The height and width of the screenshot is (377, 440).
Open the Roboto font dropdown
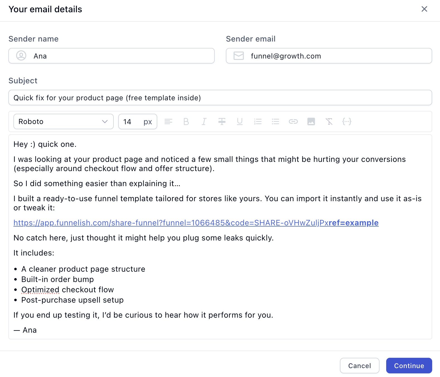click(x=59, y=121)
